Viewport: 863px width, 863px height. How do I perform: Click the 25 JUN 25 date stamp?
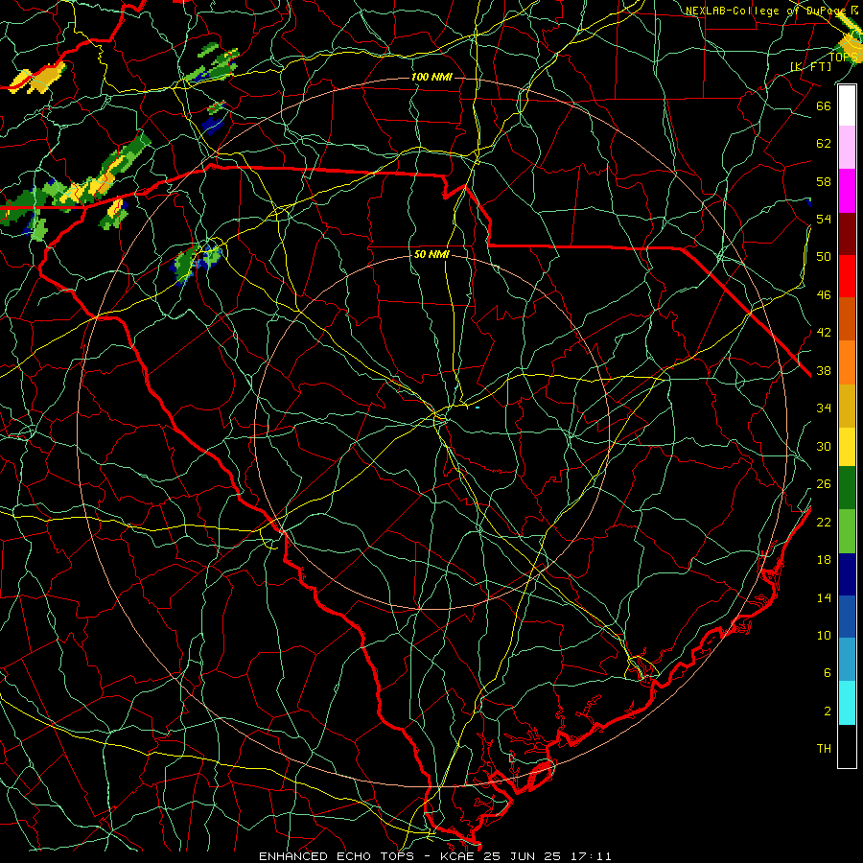[x=522, y=856]
